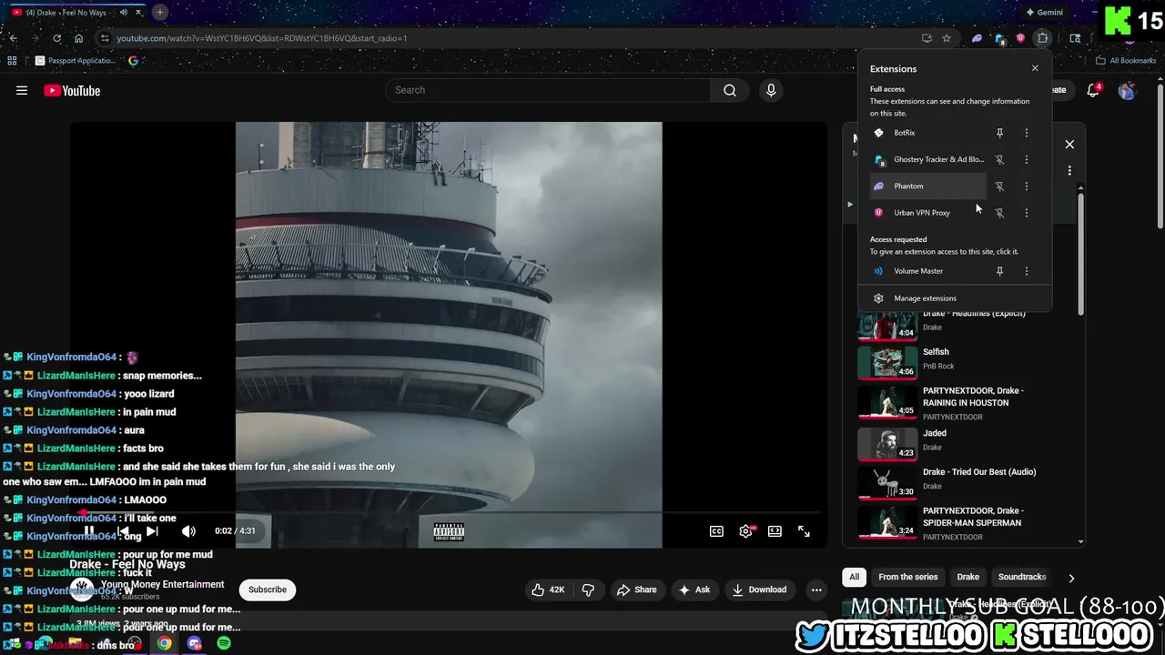The image size is (1165, 655).
Task: Toggle pin for Phantom extension
Action: pyautogui.click(x=999, y=186)
